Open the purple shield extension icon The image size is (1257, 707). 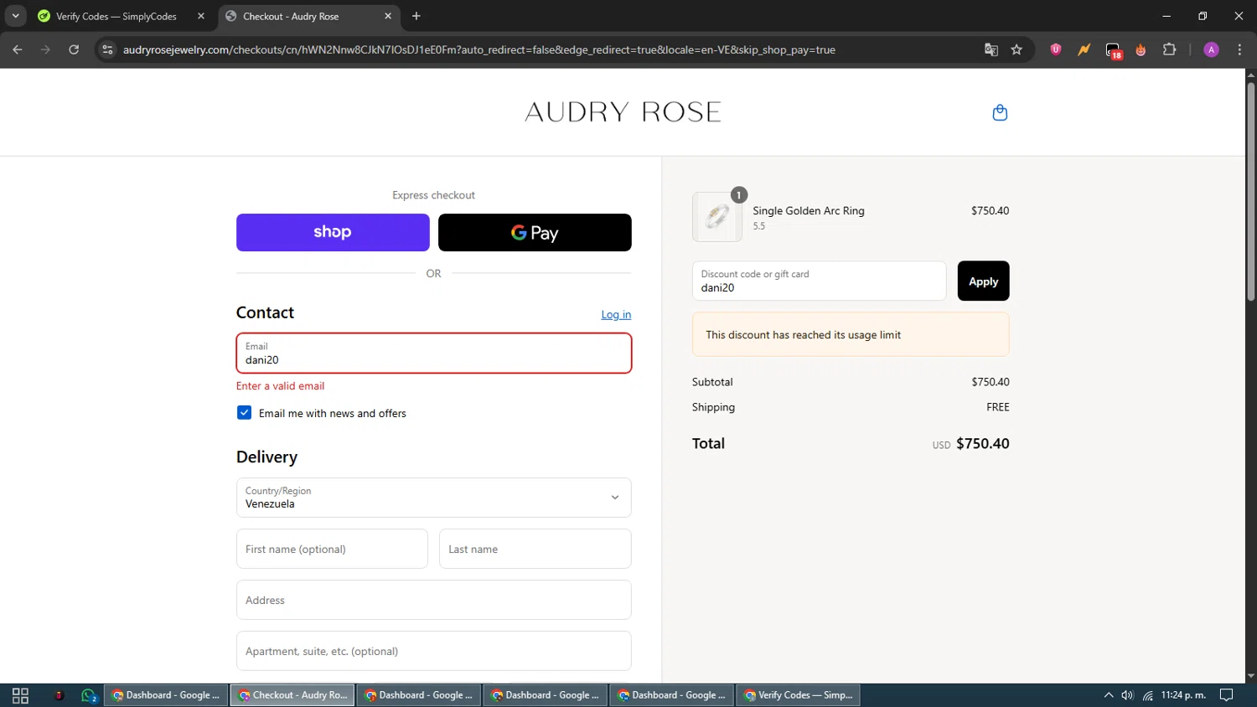(1056, 49)
